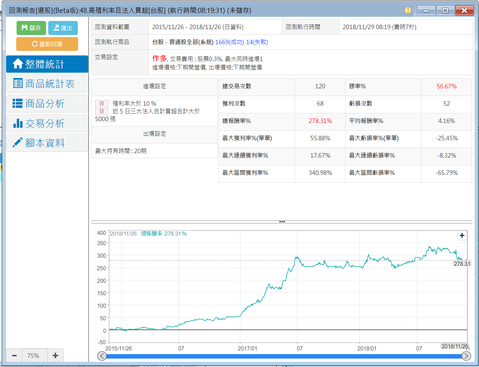Save the backtest report with 儲存
The image size is (479, 367).
[x=31, y=28]
